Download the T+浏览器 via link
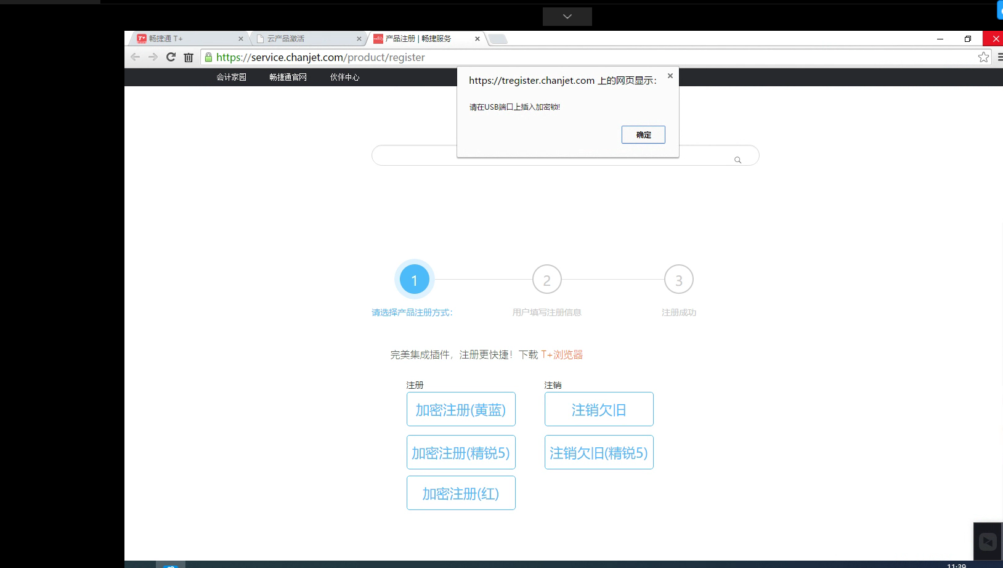Image resolution: width=1003 pixels, height=568 pixels. tap(562, 355)
